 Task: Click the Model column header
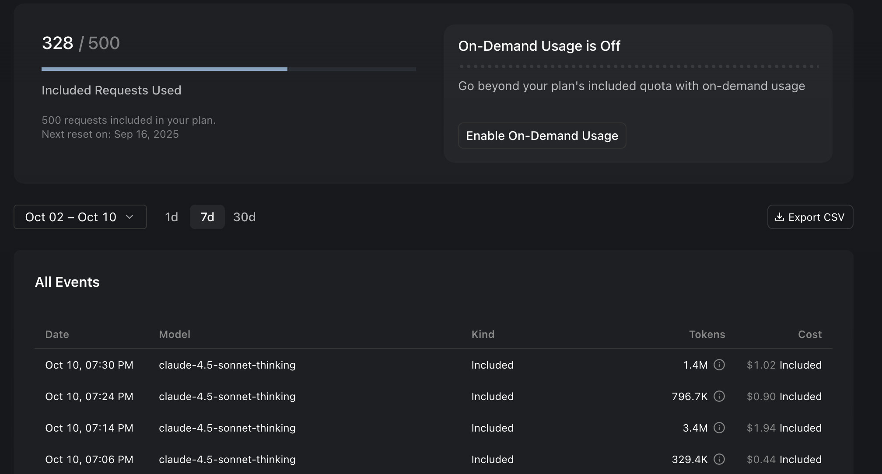point(175,335)
